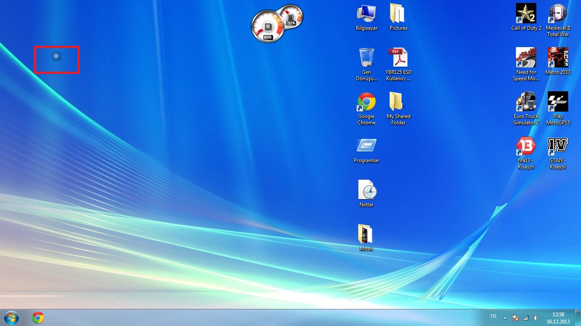Select the YBR125 ESD Kullanıcı PDF file
581x326 pixels.
tap(398, 65)
